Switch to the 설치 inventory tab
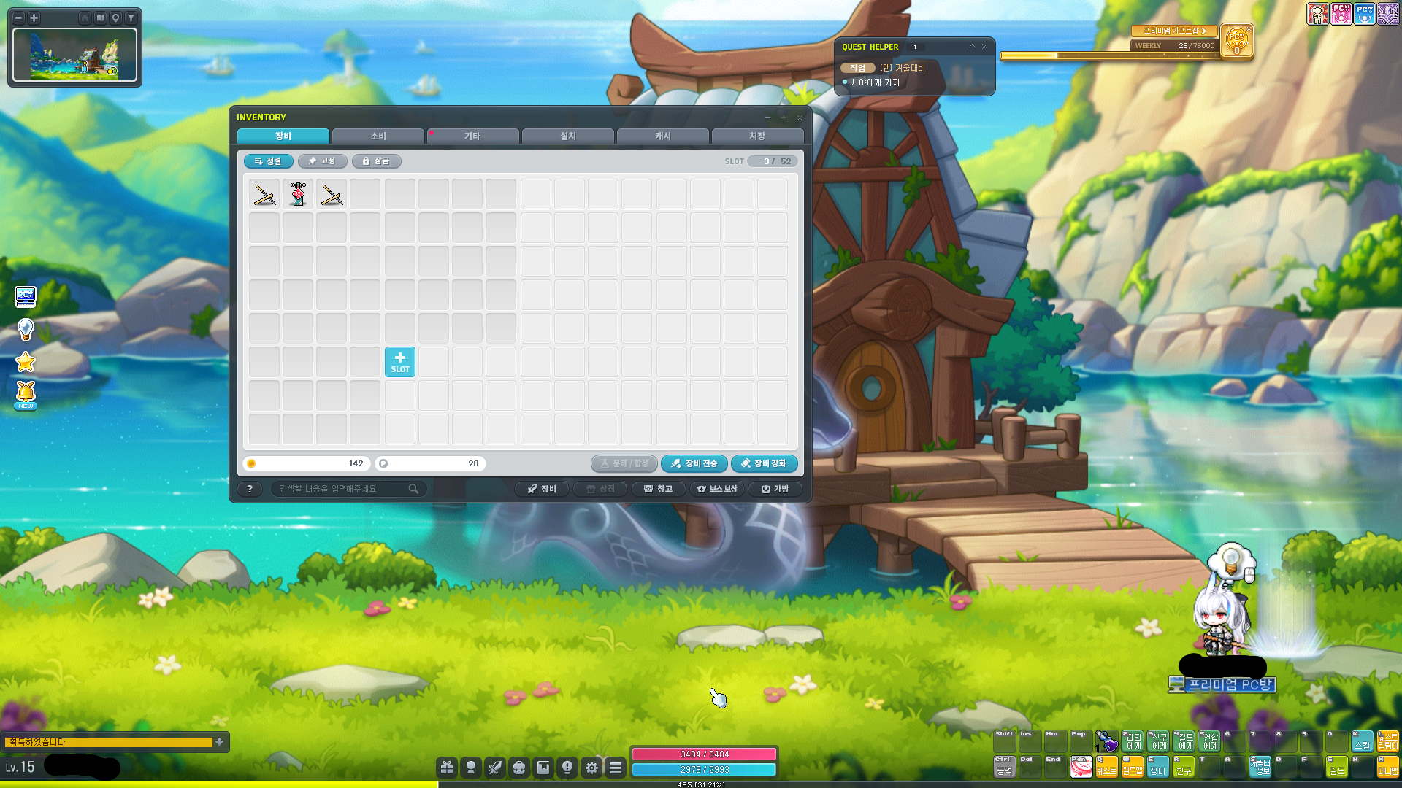 568,136
